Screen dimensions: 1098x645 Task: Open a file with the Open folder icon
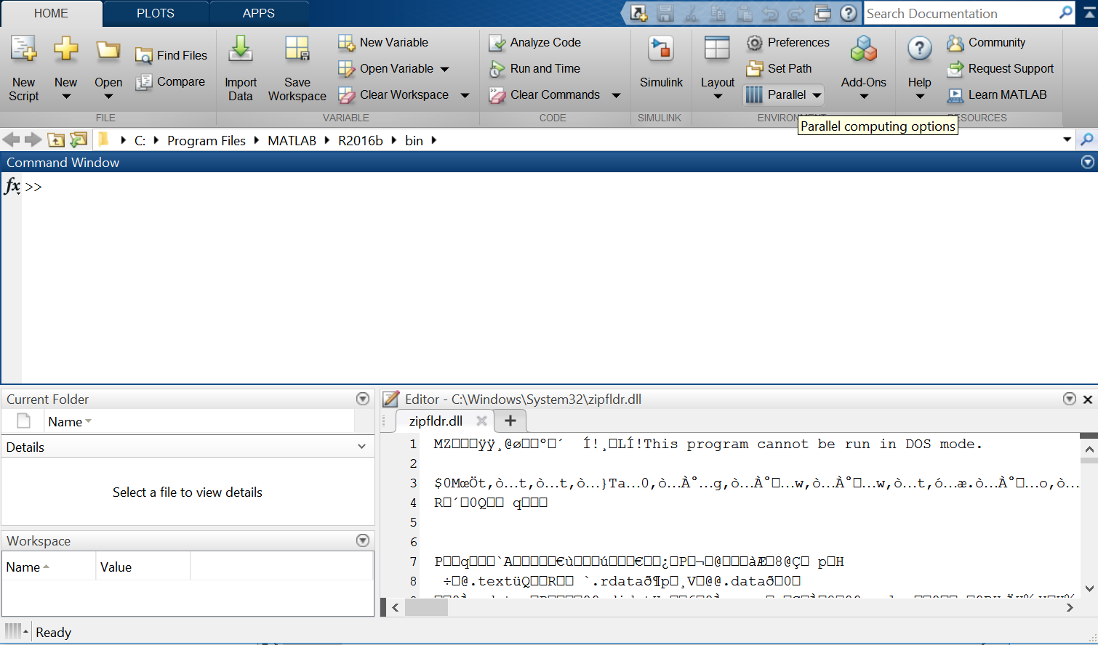pyautogui.click(x=108, y=50)
